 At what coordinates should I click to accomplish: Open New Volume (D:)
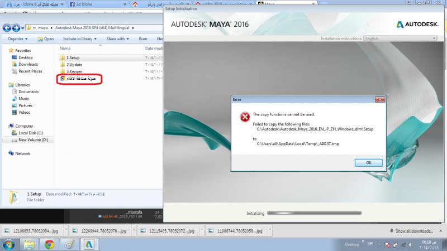tap(33, 140)
